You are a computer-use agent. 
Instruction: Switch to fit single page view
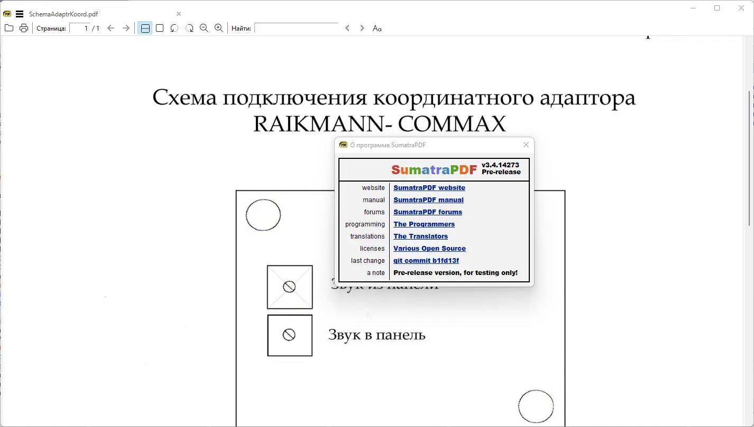click(x=160, y=28)
